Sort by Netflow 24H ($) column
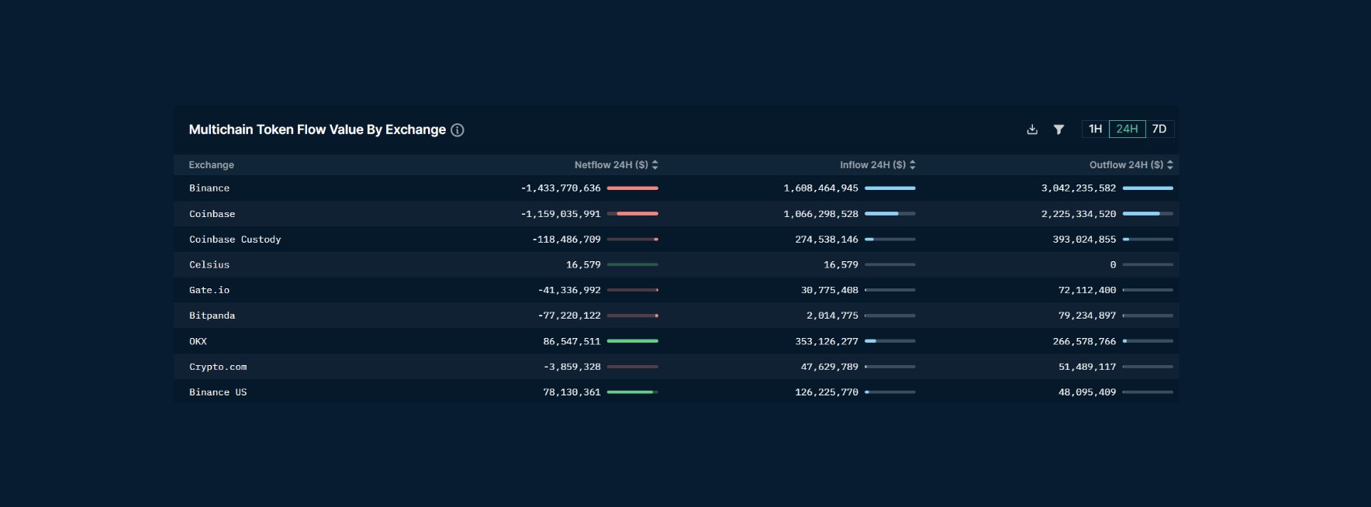The image size is (1371, 507). click(x=616, y=165)
